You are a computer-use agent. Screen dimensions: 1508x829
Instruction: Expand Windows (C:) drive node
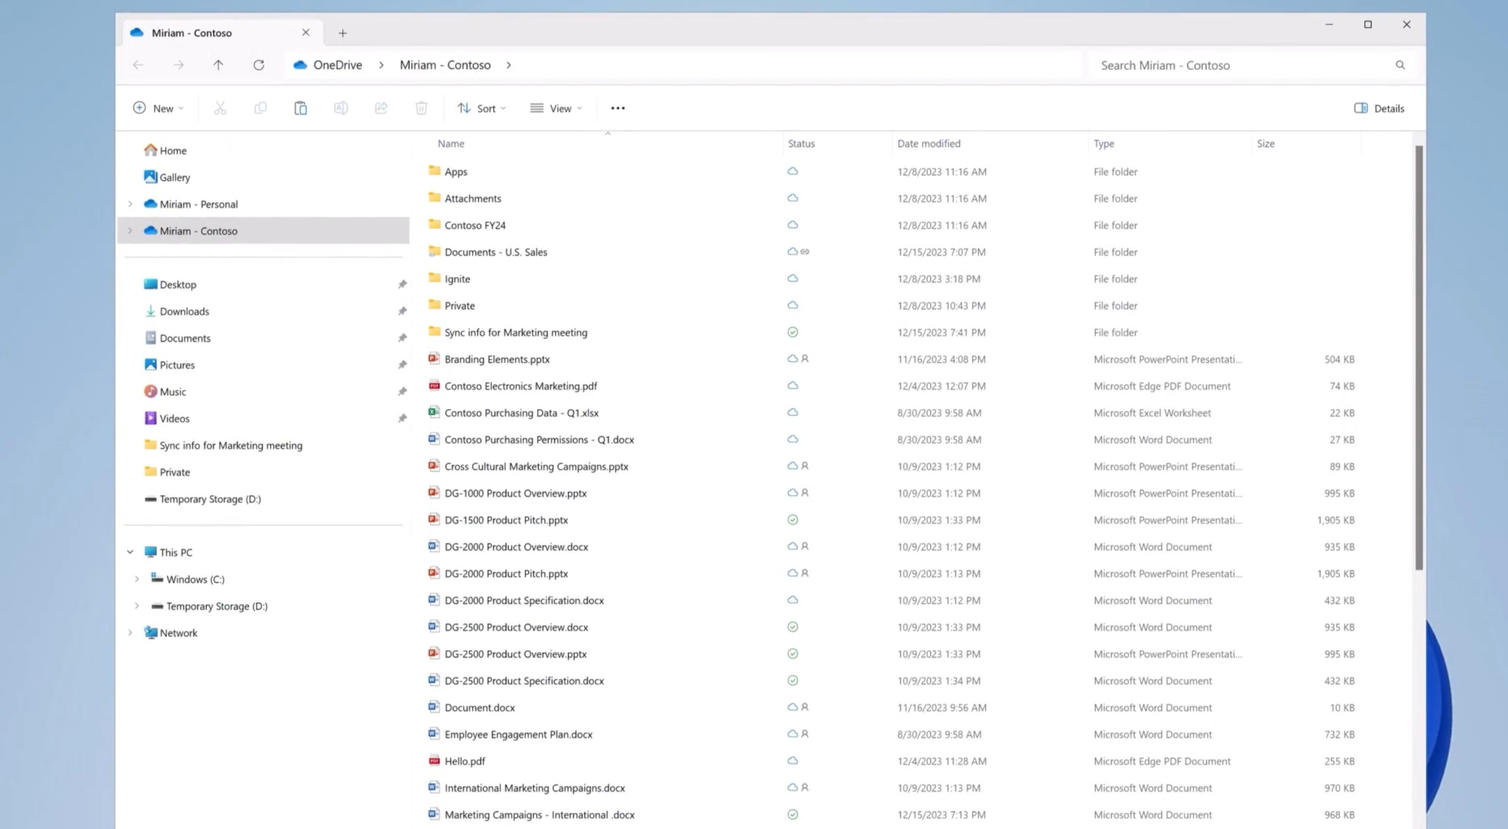coord(136,579)
